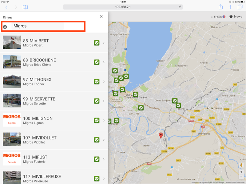Open thumbnail of 107 MIVIDOLLET

[x=12, y=139]
